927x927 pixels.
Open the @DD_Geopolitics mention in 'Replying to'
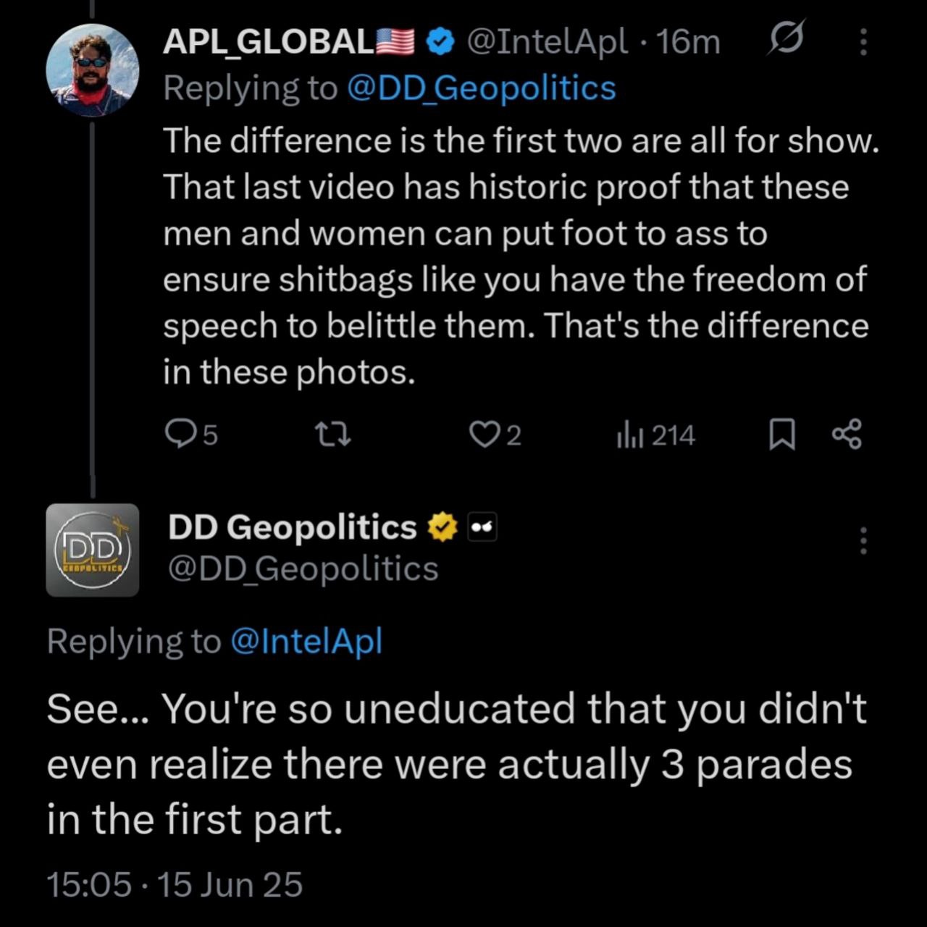481,88
